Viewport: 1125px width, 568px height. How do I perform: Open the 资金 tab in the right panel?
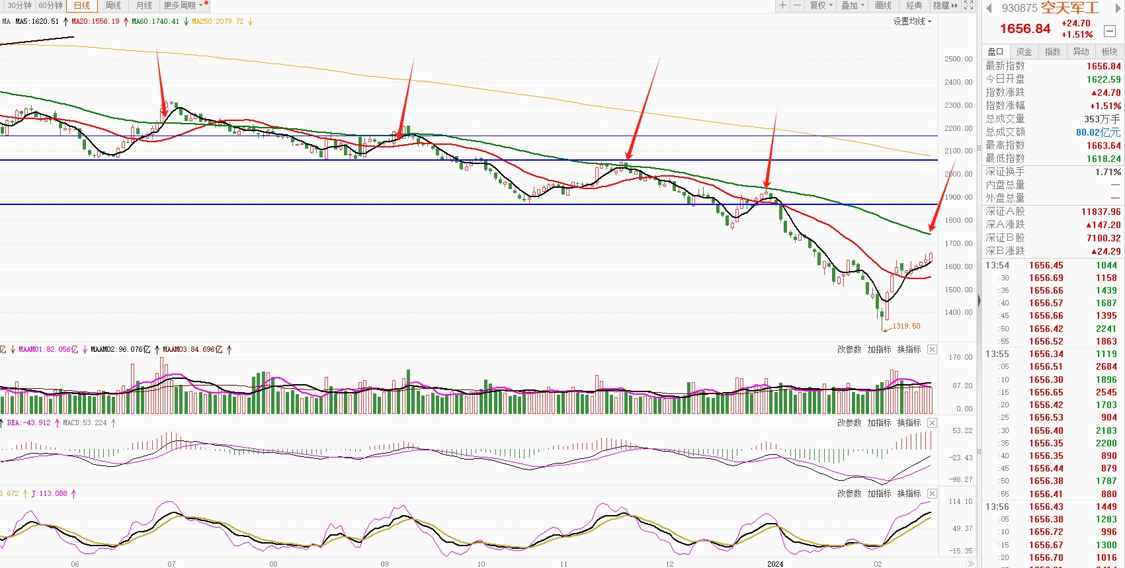click(x=1024, y=52)
